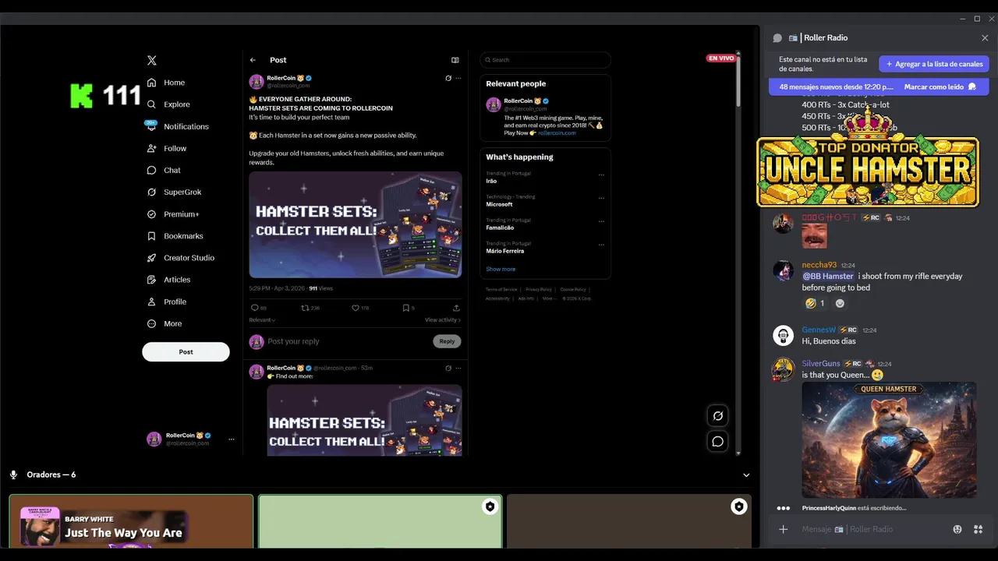Click the chat bubble icon beside Roller Radio
This screenshot has height=561, width=998.
(x=777, y=38)
